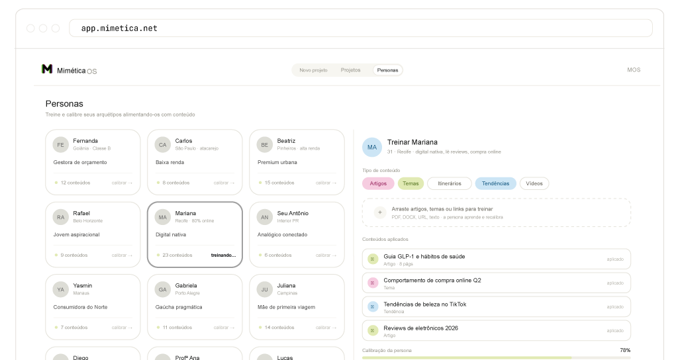
Task: Click calibrar on Rafael's card
Action: click(122, 255)
